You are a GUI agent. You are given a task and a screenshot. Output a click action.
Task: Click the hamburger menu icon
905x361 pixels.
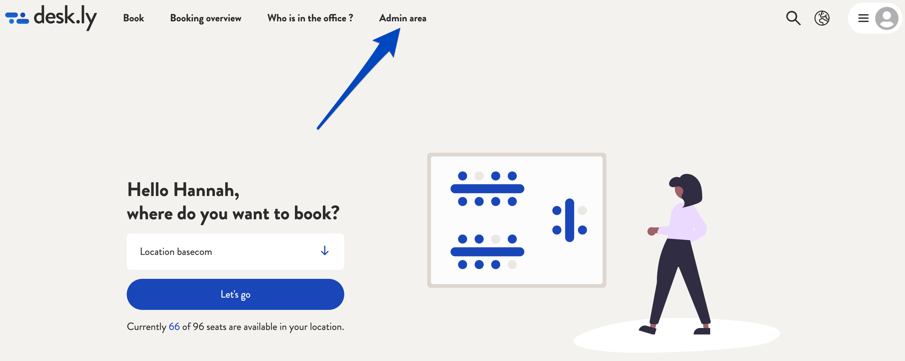point(864,18)
